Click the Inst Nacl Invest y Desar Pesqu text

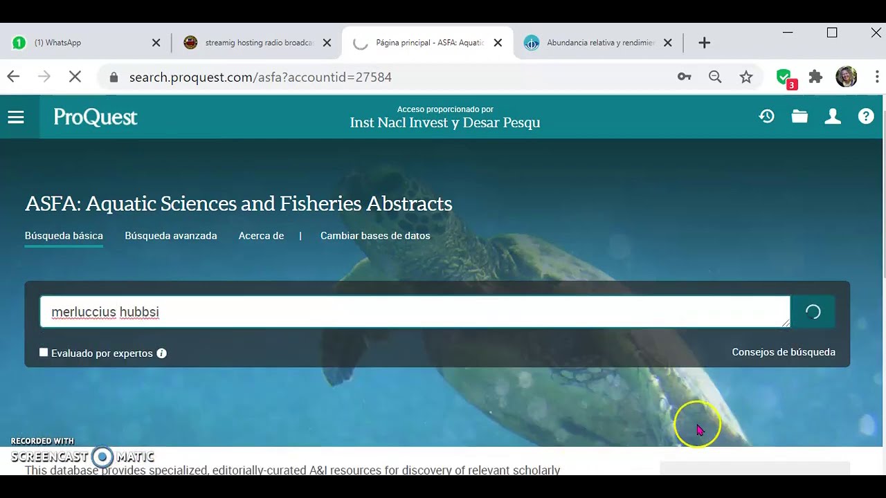[445, 122]
